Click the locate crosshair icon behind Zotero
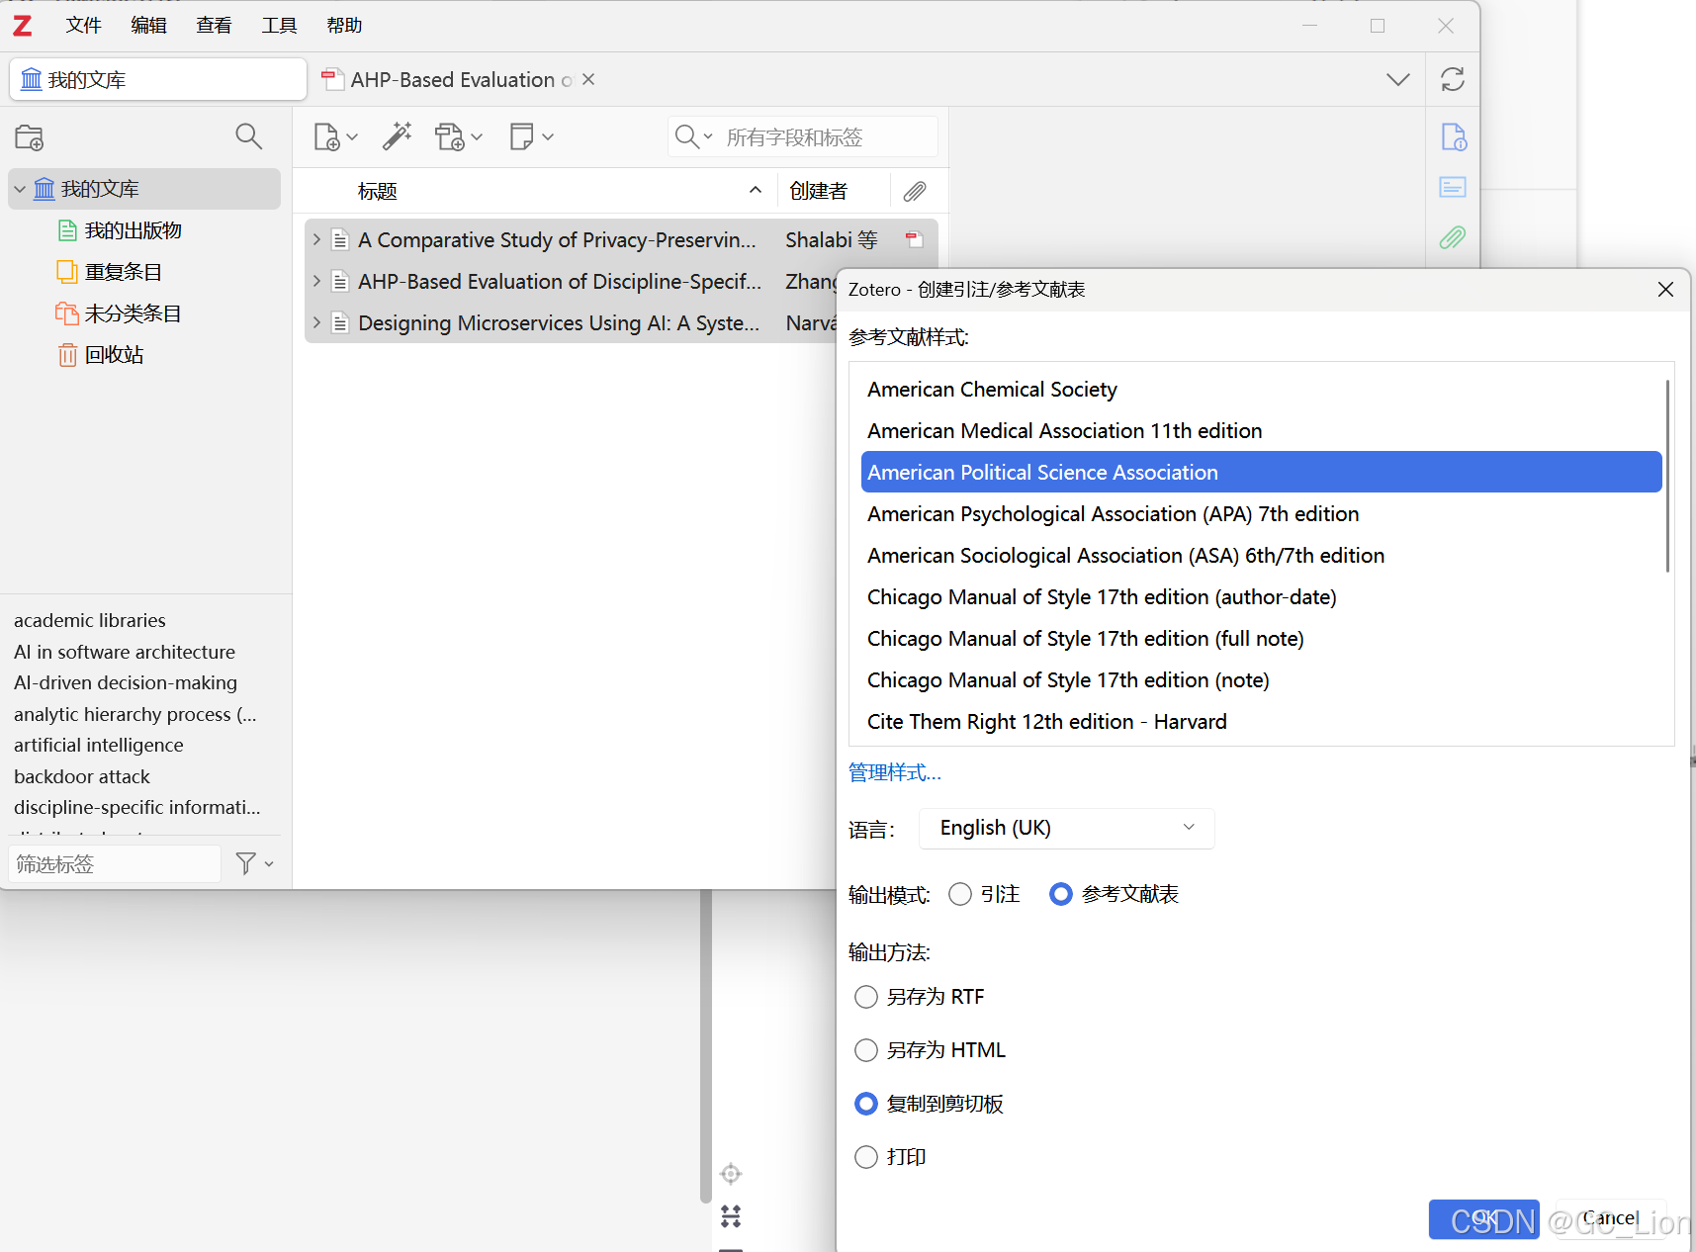The width and height of the screenshot is (1696, 1252). point(731,1174)
